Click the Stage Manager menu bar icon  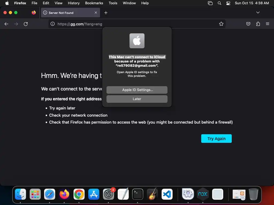pyautogui.click(x=210, y=3)
